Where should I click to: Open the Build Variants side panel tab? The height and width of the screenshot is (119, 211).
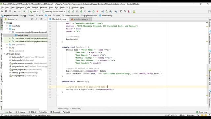tap(1, 95)
